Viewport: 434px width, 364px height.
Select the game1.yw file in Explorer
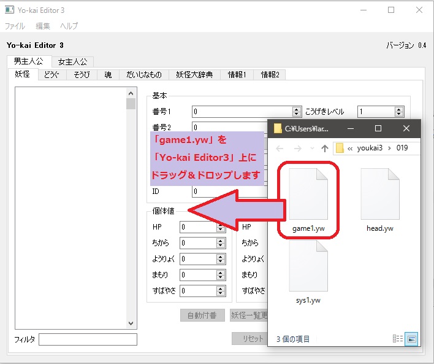[308, 200]
